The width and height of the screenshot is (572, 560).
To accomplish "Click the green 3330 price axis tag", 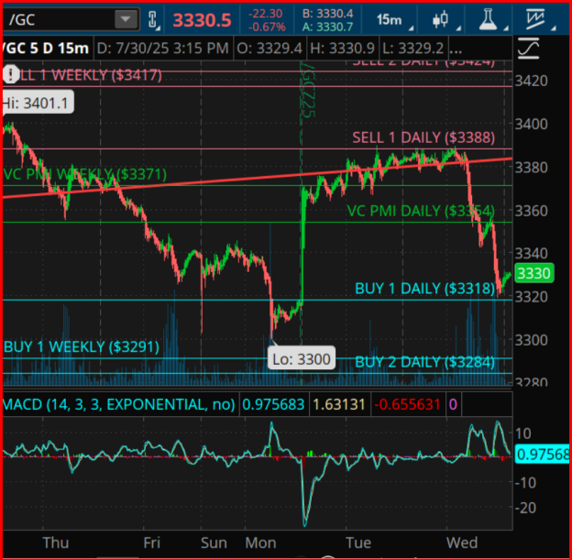I will click(533, 273).
